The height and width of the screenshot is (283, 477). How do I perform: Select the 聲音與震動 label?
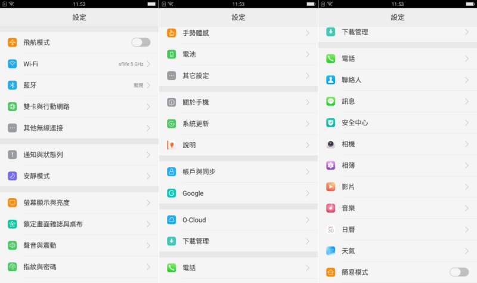point(40,245)
